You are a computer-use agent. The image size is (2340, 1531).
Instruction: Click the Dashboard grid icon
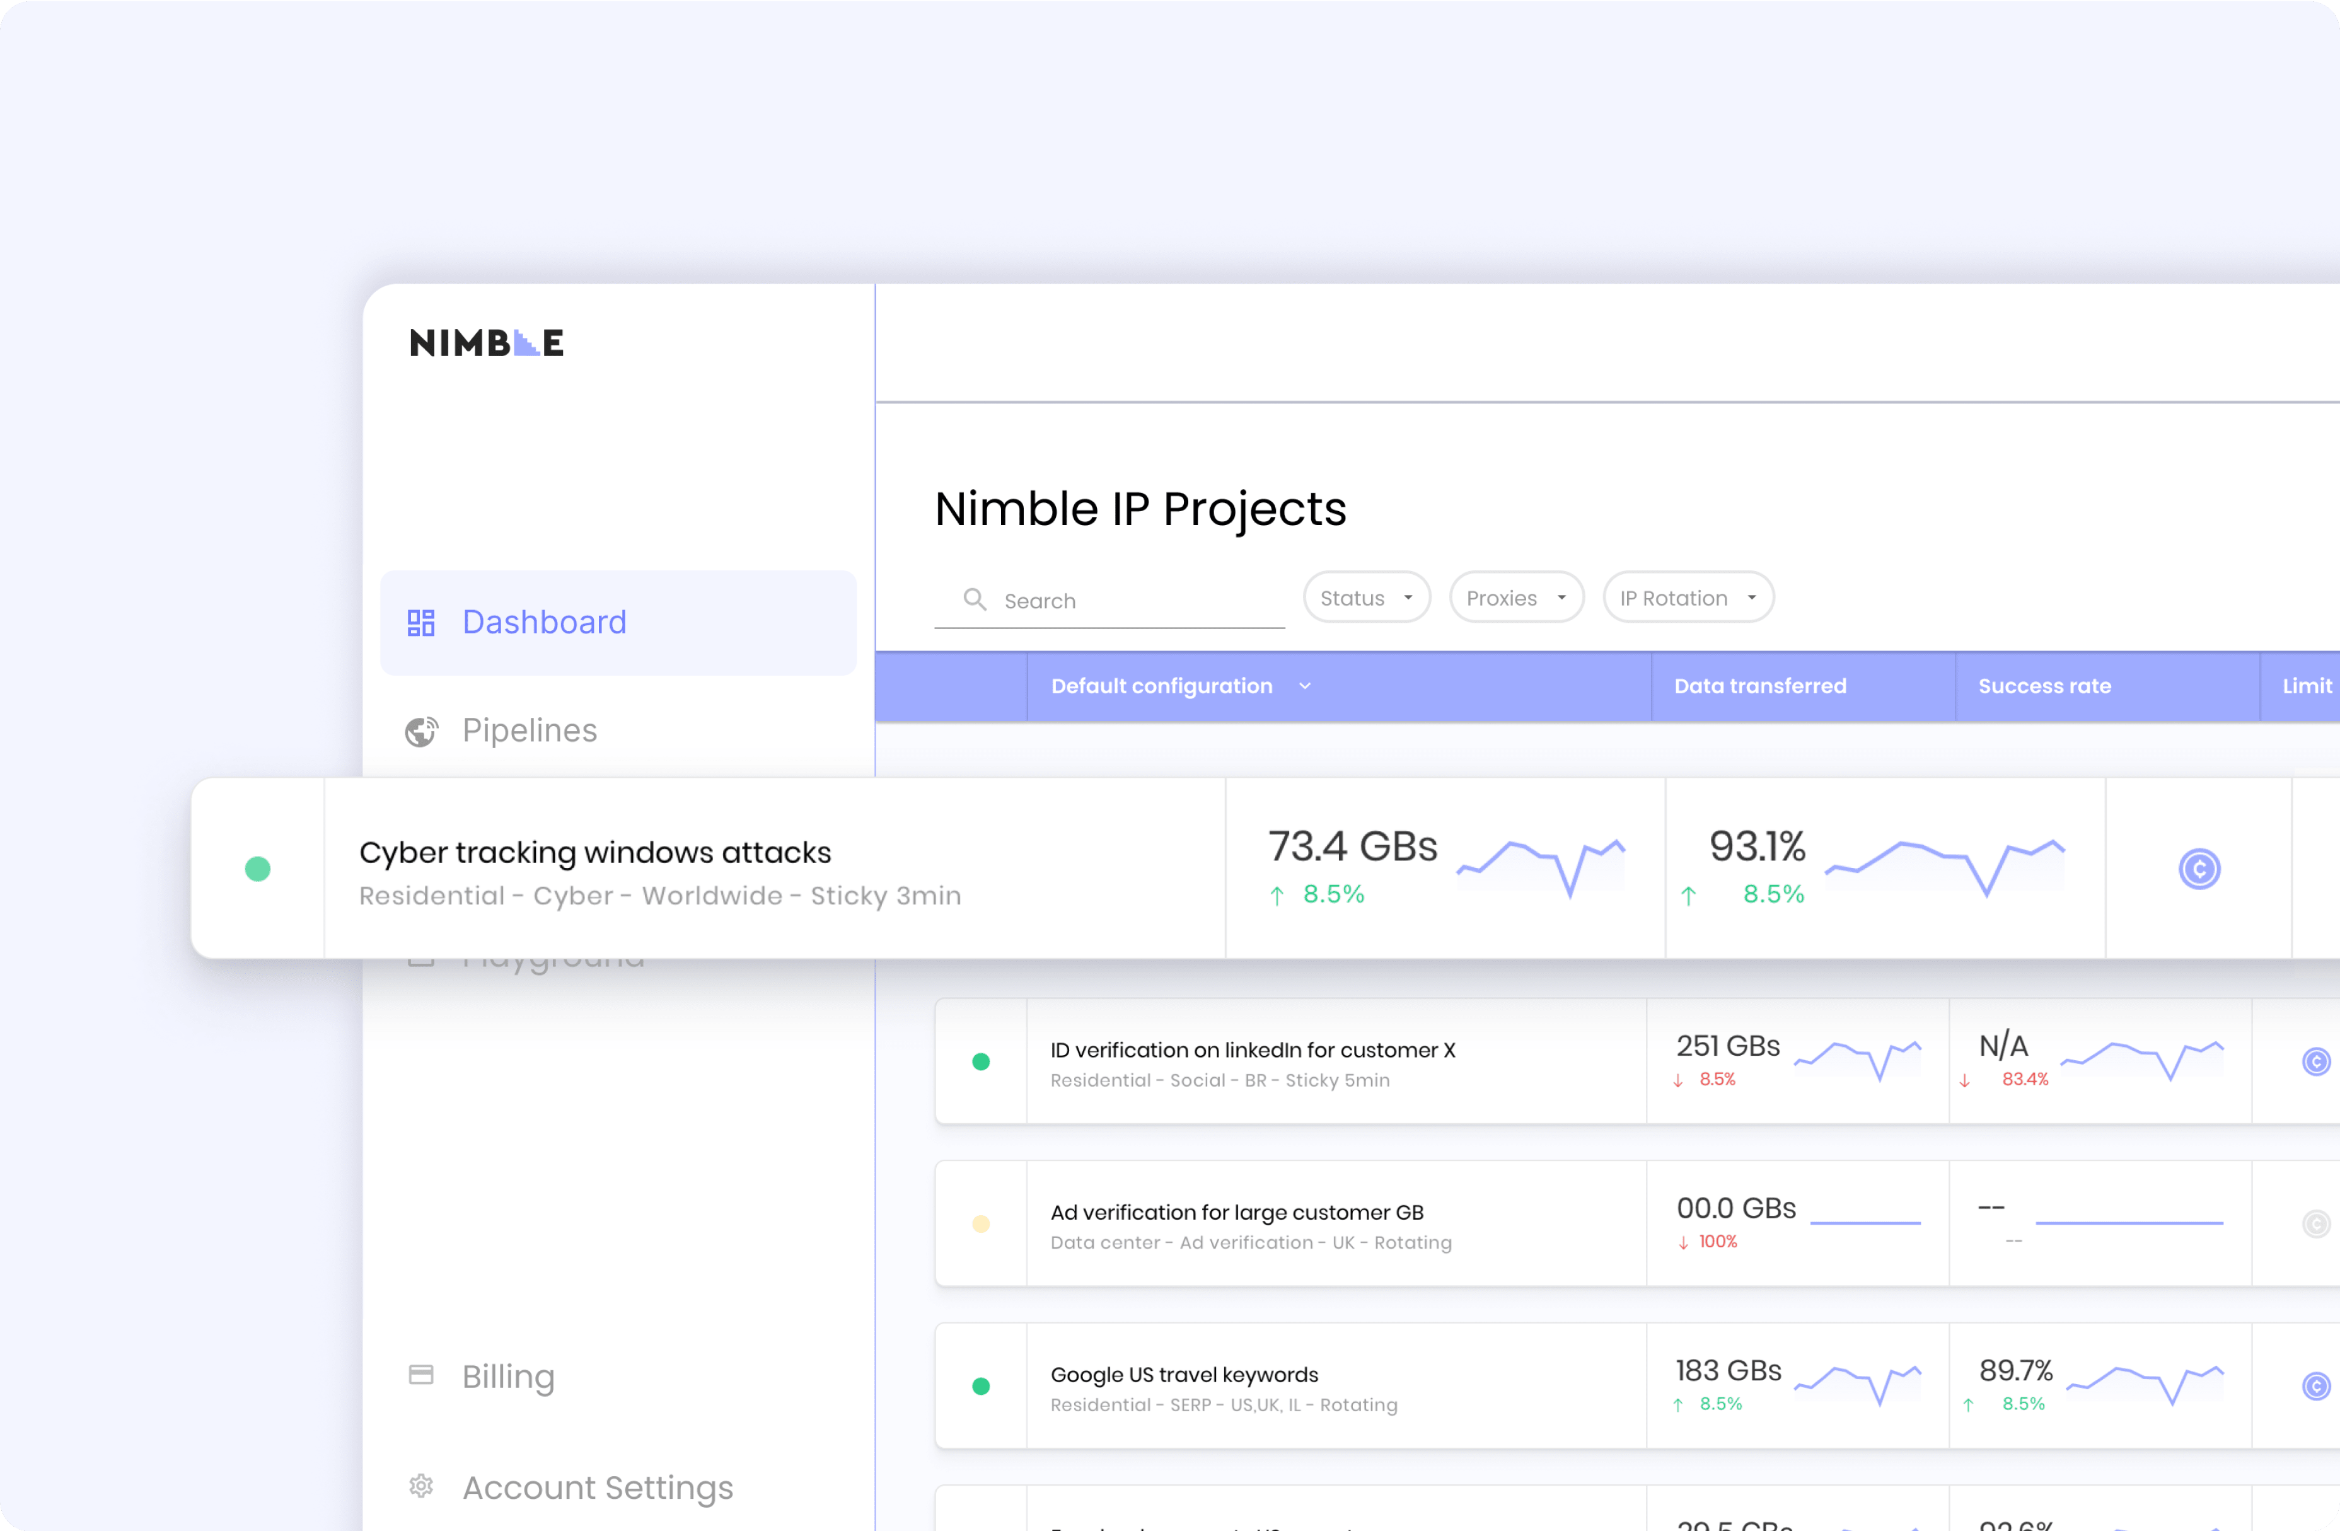pyautogui.click(x=421, y=623)
